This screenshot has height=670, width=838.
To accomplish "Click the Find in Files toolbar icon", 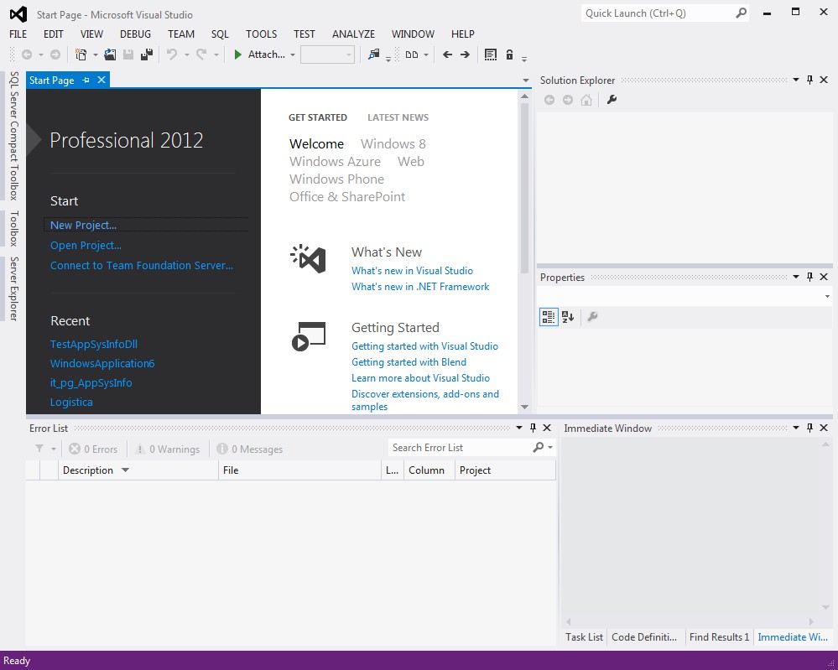I will (373, 55).
